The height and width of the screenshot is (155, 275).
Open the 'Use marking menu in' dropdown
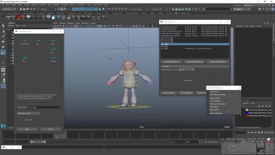[186, 70]
